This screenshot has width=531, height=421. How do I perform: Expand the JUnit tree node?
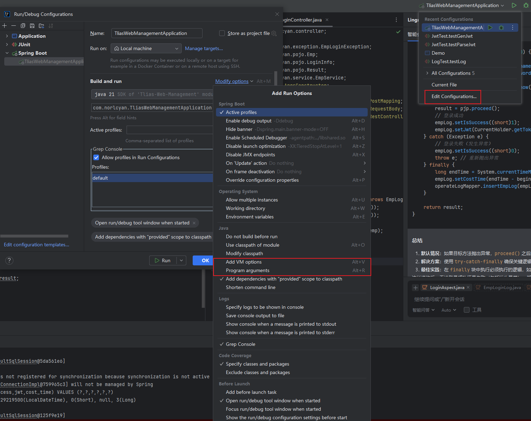pyautogui.click(x=7, y=44)
